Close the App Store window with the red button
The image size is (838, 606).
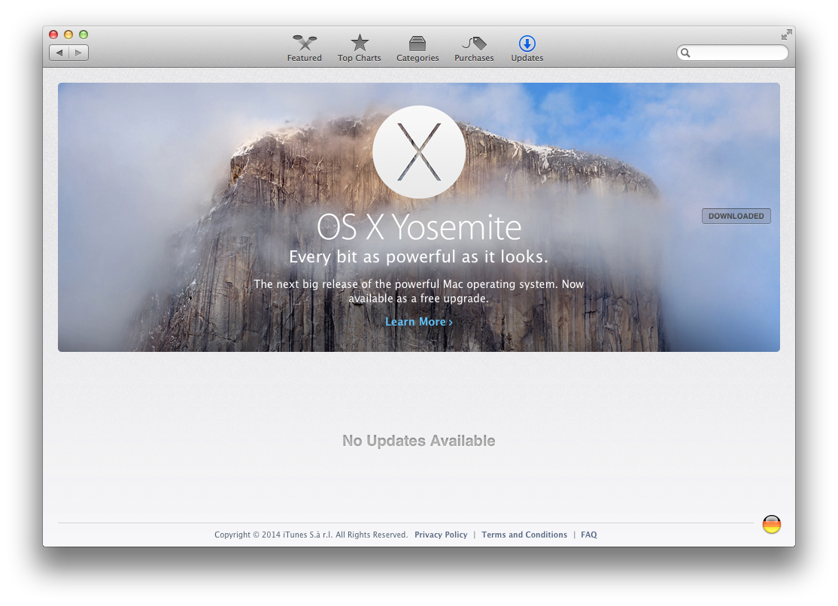pyautogui.click(x=53, y=35)
